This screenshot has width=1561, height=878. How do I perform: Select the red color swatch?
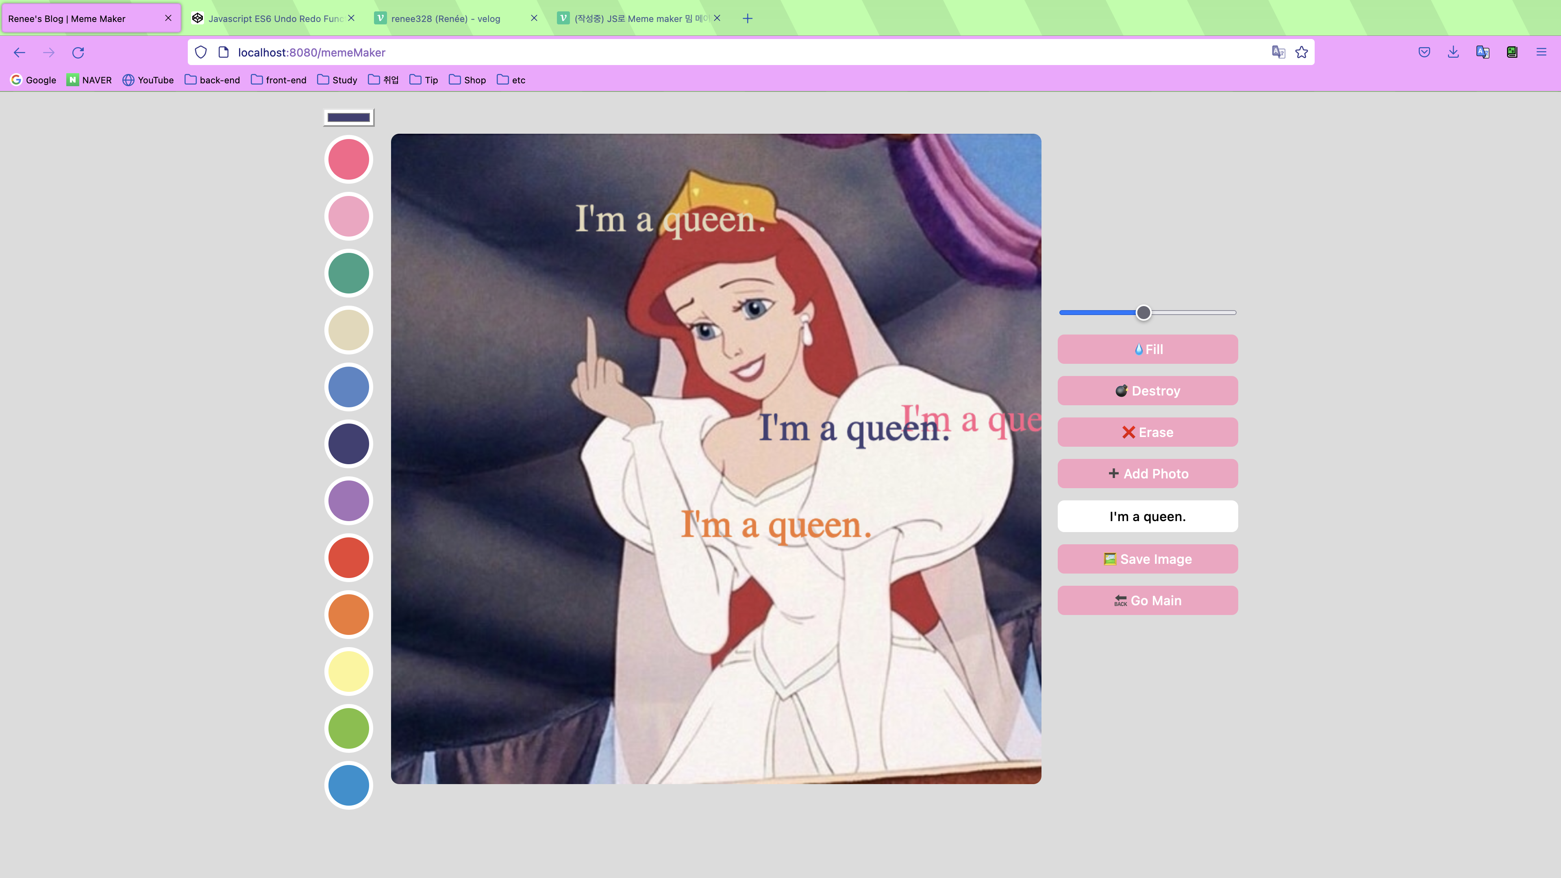click(348, 558)
